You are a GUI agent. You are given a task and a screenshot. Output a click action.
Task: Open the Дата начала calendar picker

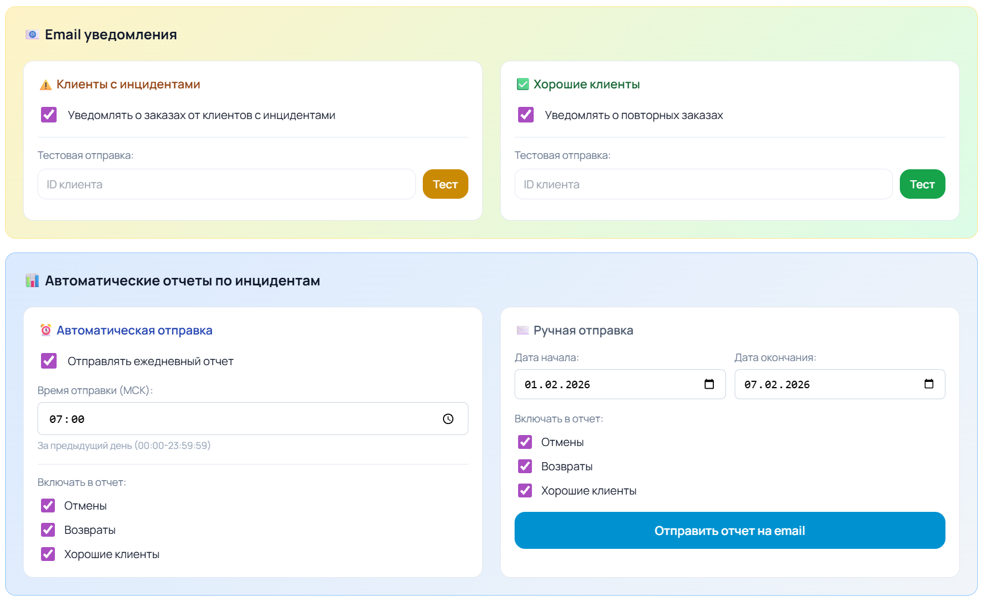pos(709,384)
